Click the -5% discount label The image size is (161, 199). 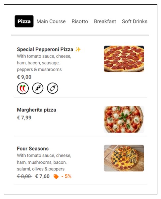coord(66,176)
